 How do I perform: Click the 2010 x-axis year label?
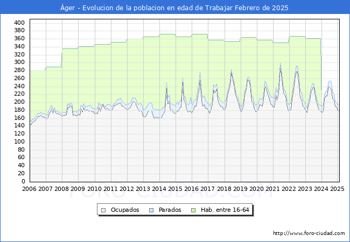[x=94, y=189]
